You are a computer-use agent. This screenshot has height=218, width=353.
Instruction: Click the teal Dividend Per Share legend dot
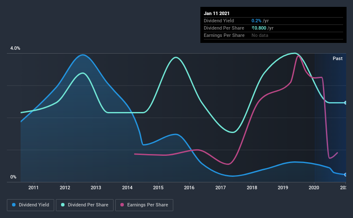(x=63, y=205)
